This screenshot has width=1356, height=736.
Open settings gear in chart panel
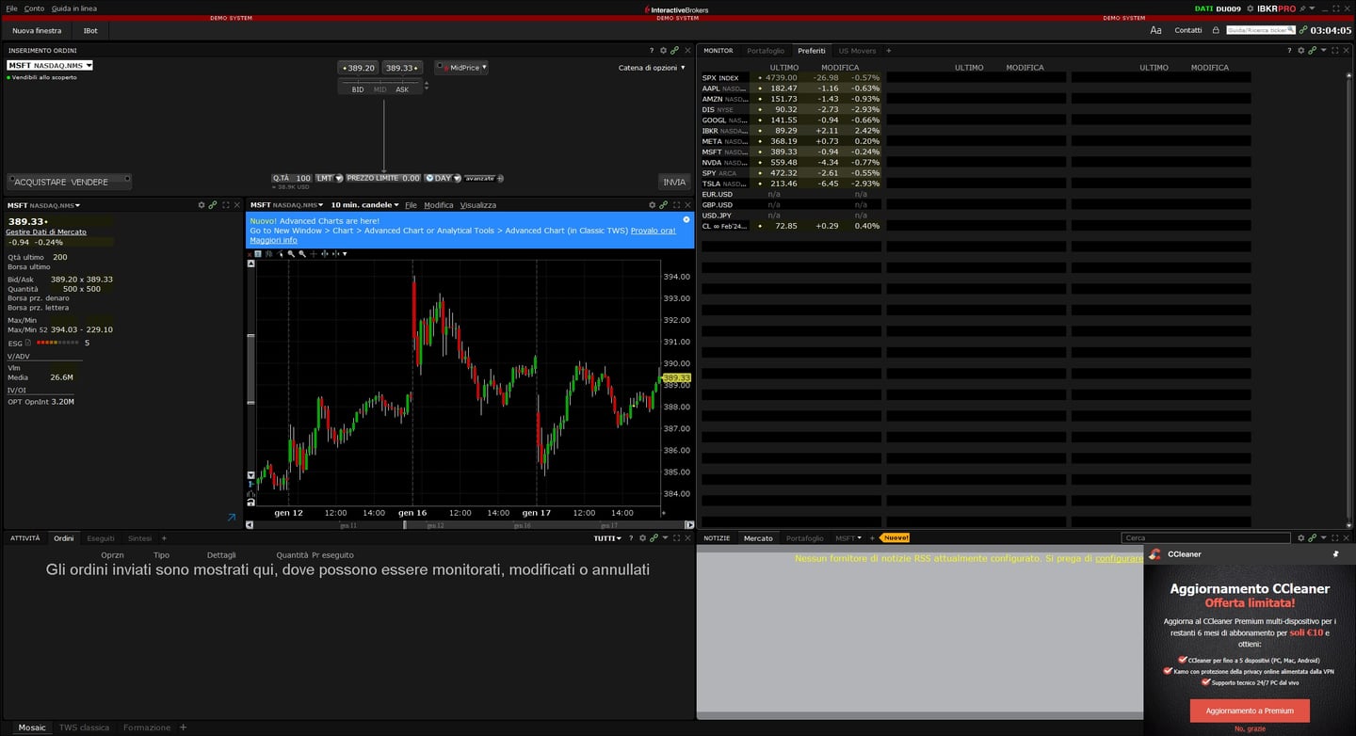click(652, 204)
